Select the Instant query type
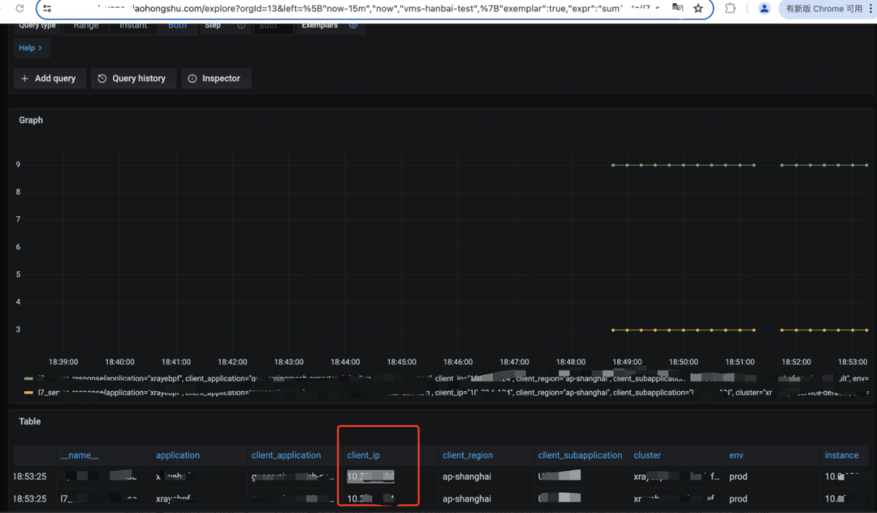The height and width of the screenshot is (513, 877). pos(133,26)
